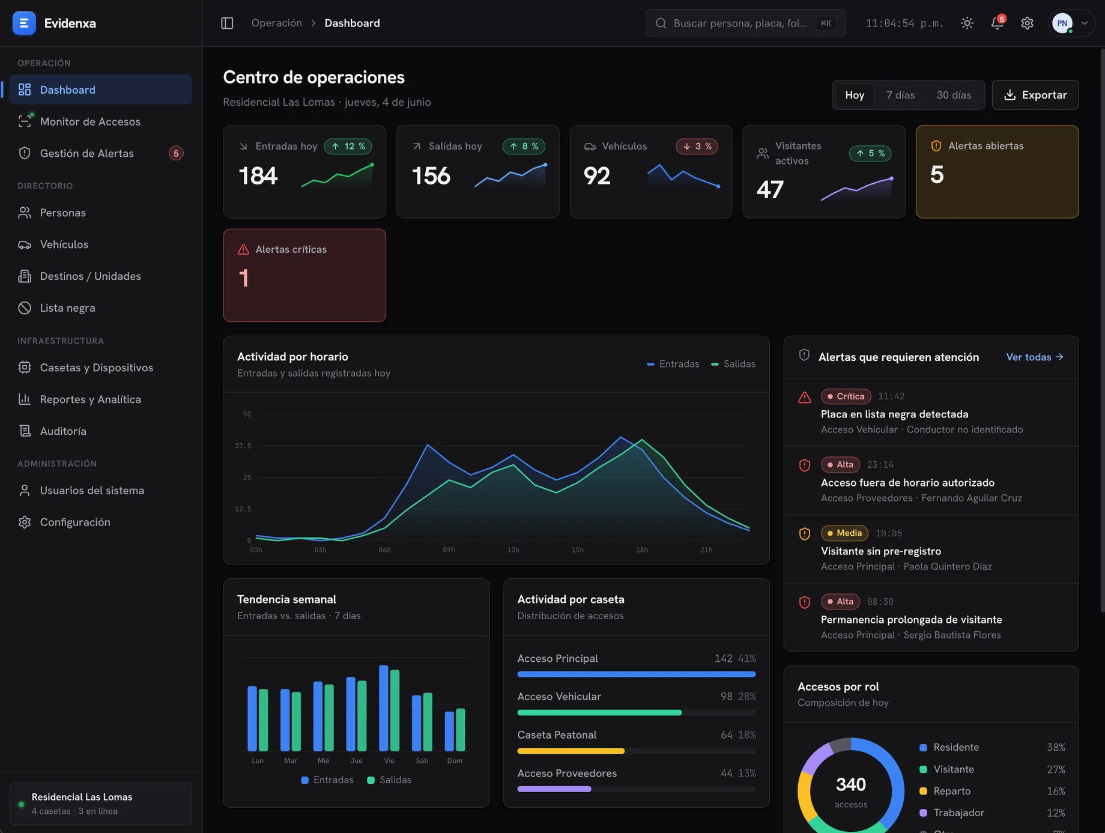The height and width of the screenshot is (833, 1105).
Task: Select the 30 días time range
Action: point(954,95)
